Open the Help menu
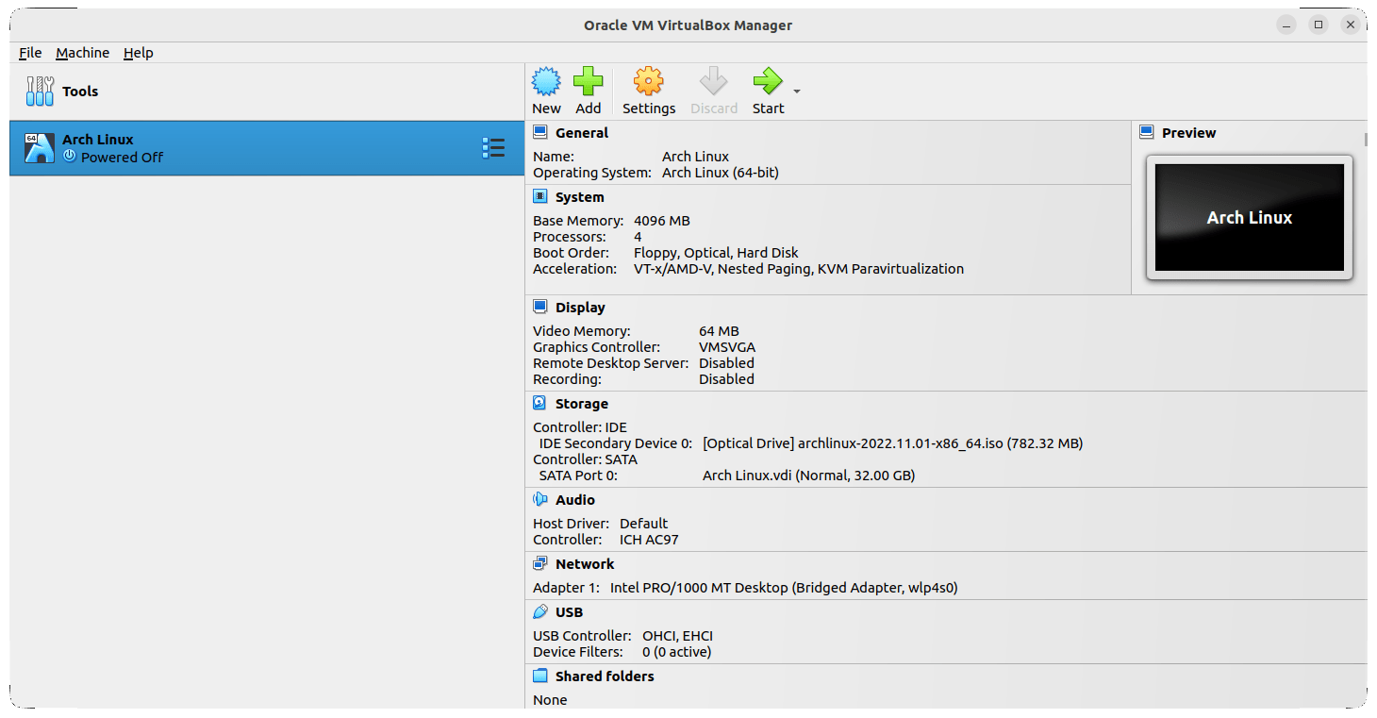 (138, 52)
